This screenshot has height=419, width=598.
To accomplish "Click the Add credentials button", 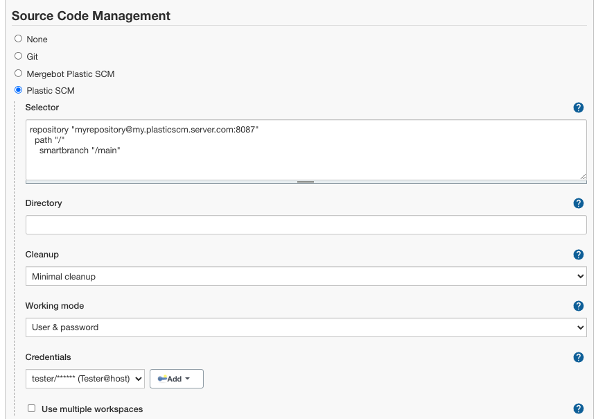I will 177,379.
